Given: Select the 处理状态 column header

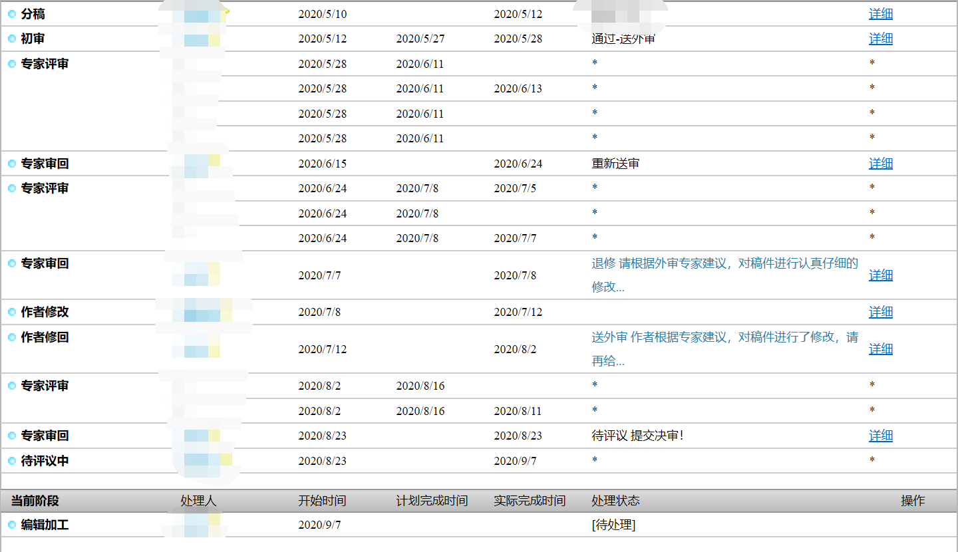Looking at the screenshot, I should 615,501.
